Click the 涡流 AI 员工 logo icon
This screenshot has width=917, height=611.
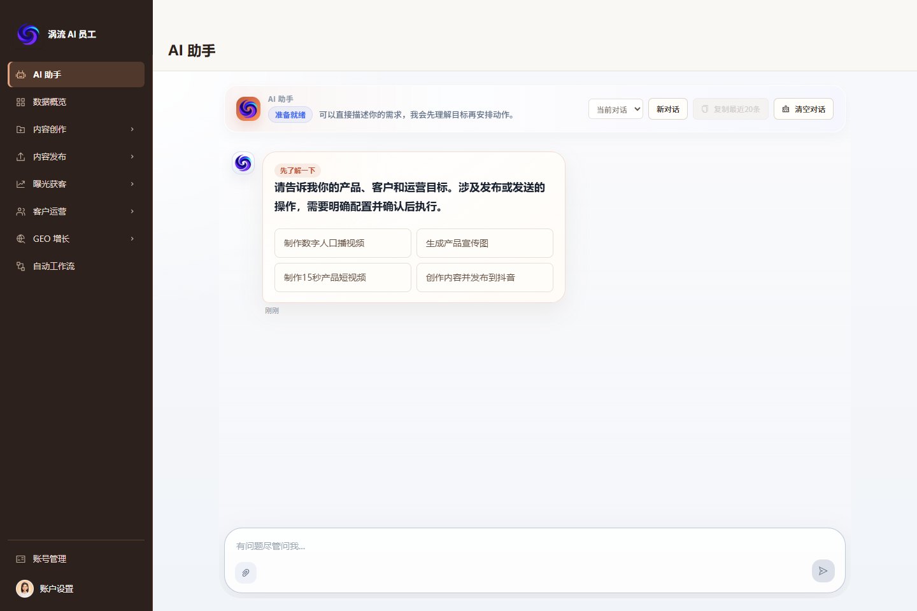tap(28, 34)
